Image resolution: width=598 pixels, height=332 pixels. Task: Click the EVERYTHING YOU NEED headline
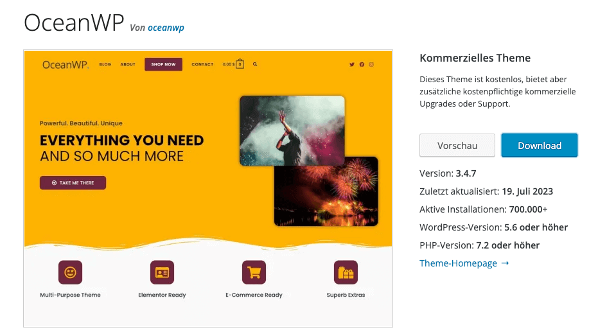tap(121, 140)
